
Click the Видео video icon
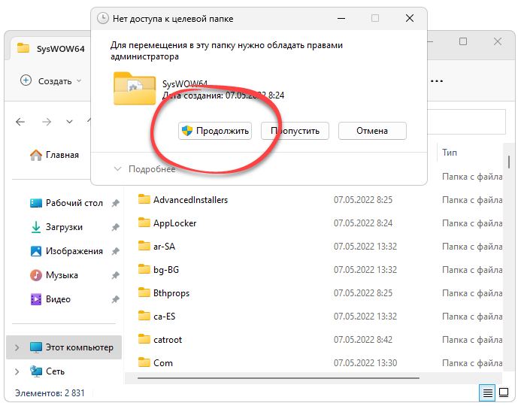point(36,299)
